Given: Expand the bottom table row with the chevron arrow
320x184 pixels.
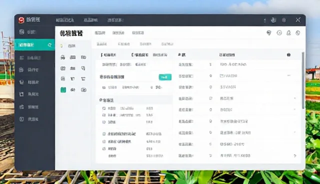Looking at the screenshot, I should (x=295, y=155).
